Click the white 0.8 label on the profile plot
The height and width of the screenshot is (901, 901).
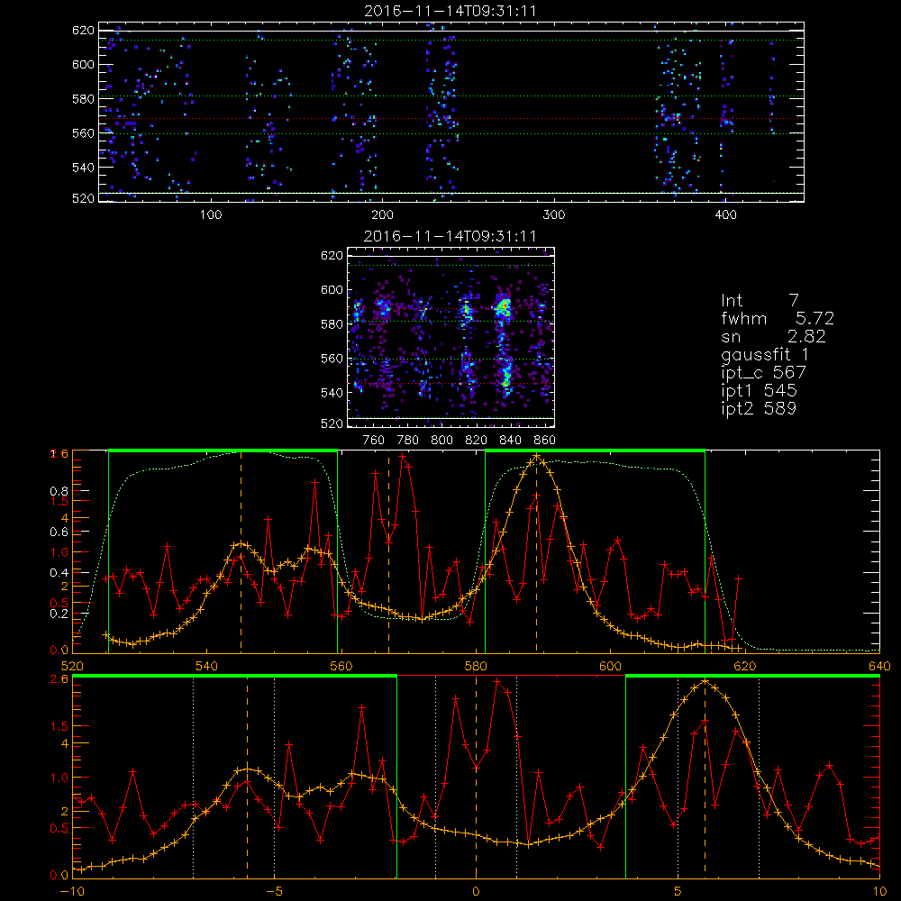[59, 491]
